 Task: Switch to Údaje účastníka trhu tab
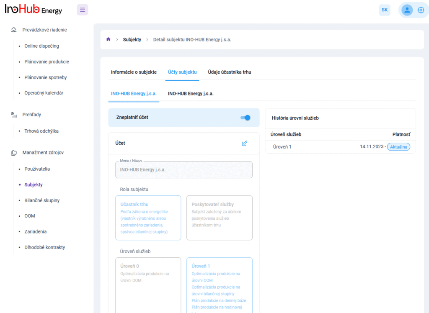pyautogui.click(x=230, y=72)
